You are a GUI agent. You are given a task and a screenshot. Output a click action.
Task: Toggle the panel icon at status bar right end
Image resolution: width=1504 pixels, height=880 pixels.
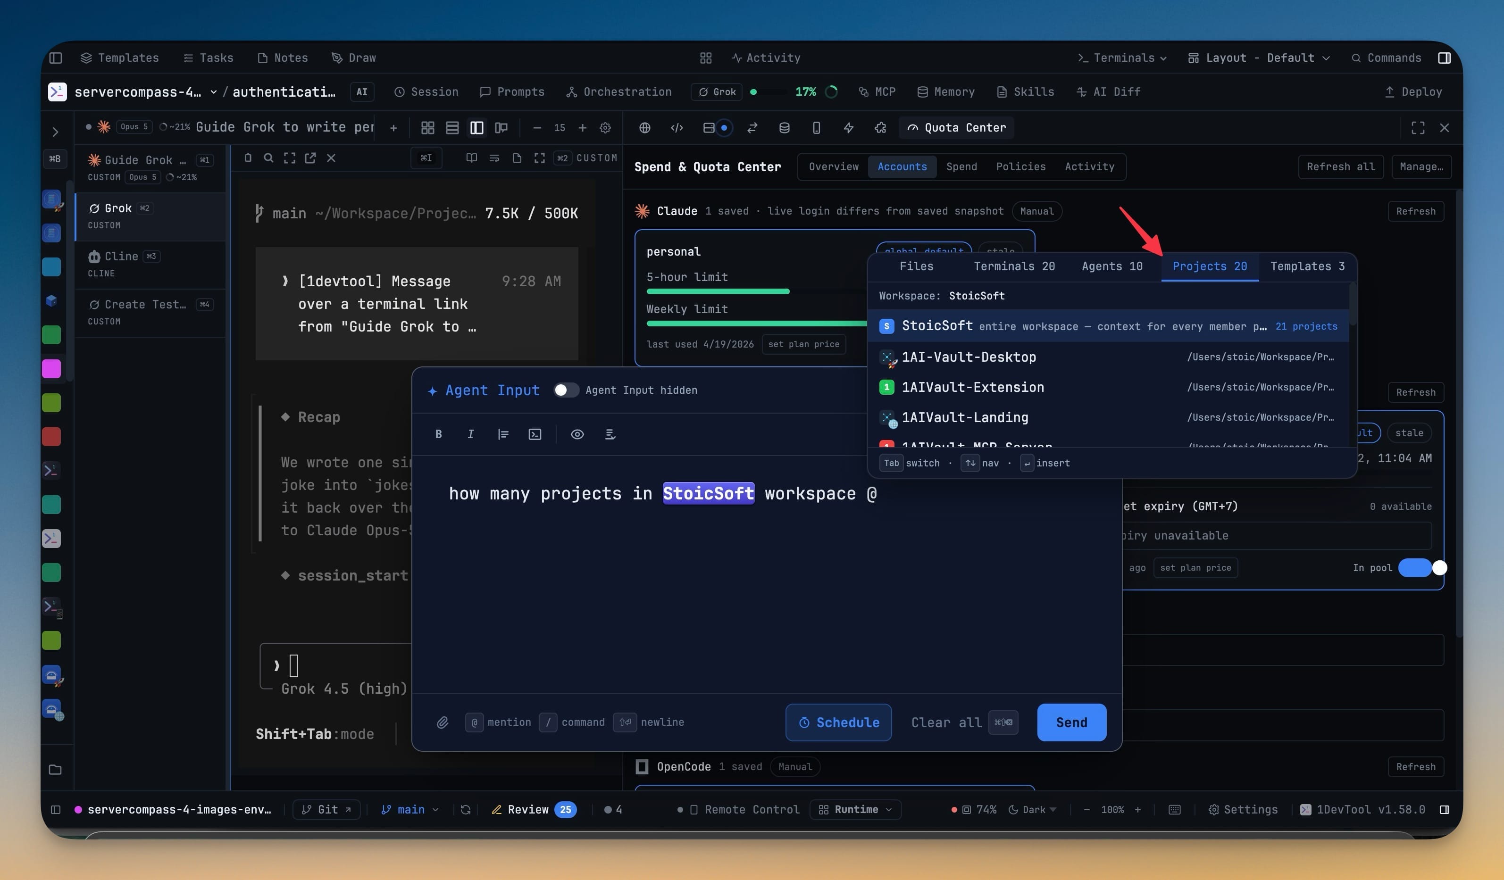point(1444,810)
